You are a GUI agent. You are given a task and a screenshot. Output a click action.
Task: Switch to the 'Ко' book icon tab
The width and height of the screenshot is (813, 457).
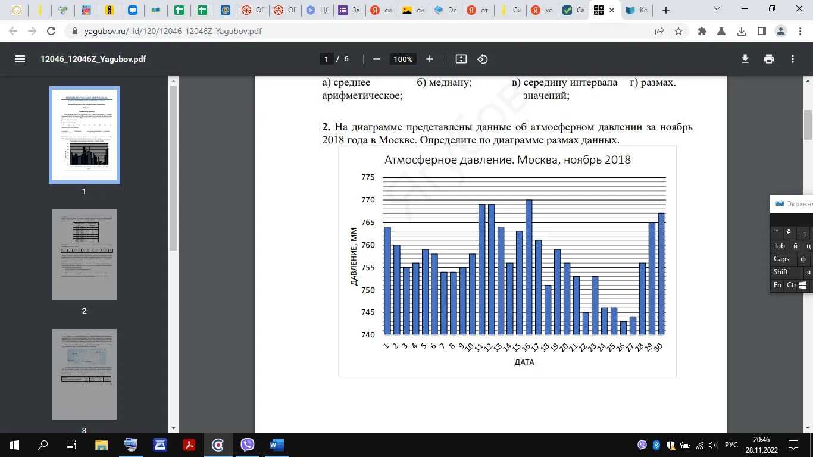point(636,10)
